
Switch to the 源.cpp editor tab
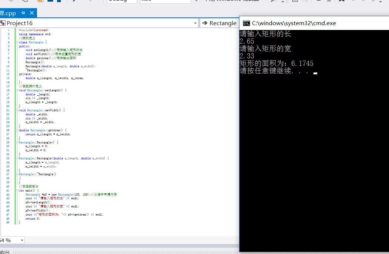click(x=8, y=13)
